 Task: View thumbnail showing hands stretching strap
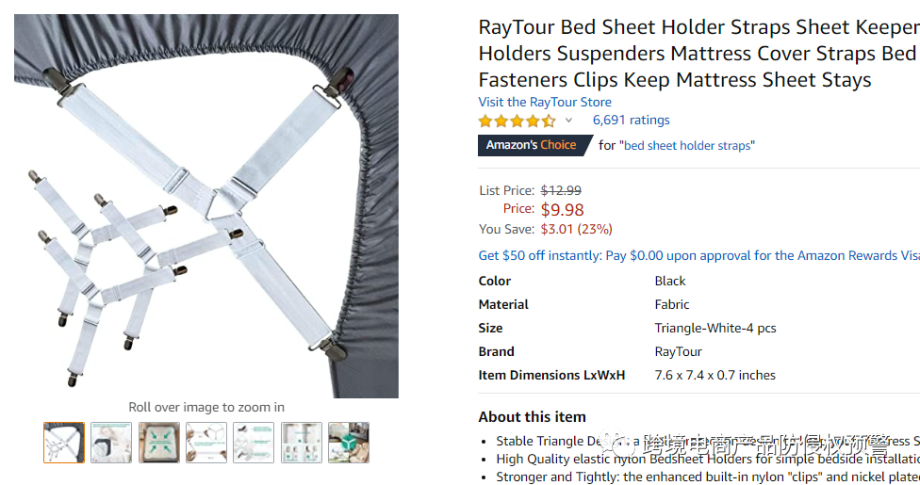tap(206, 443)
